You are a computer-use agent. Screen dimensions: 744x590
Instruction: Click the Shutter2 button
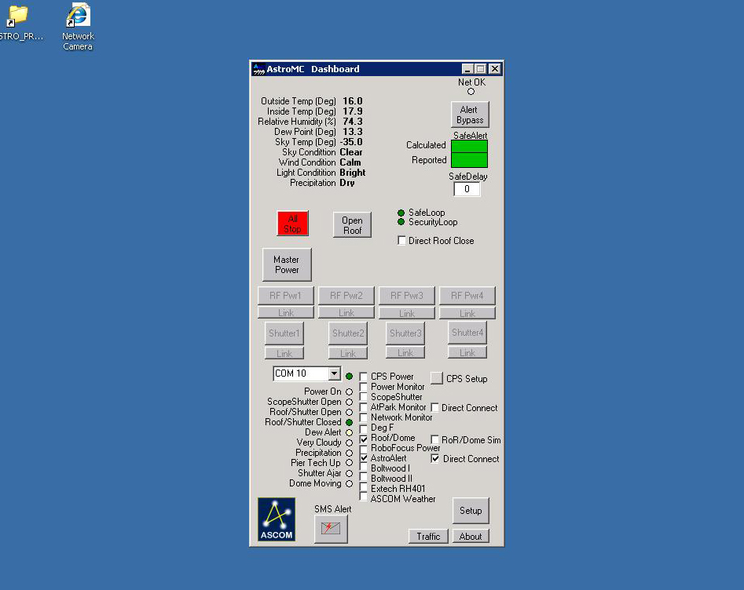pos(348,333)
